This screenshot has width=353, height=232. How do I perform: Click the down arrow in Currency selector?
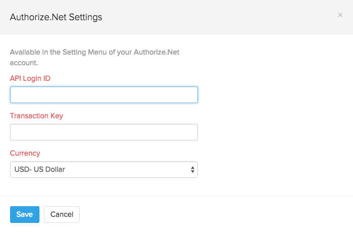click(192, 172)
